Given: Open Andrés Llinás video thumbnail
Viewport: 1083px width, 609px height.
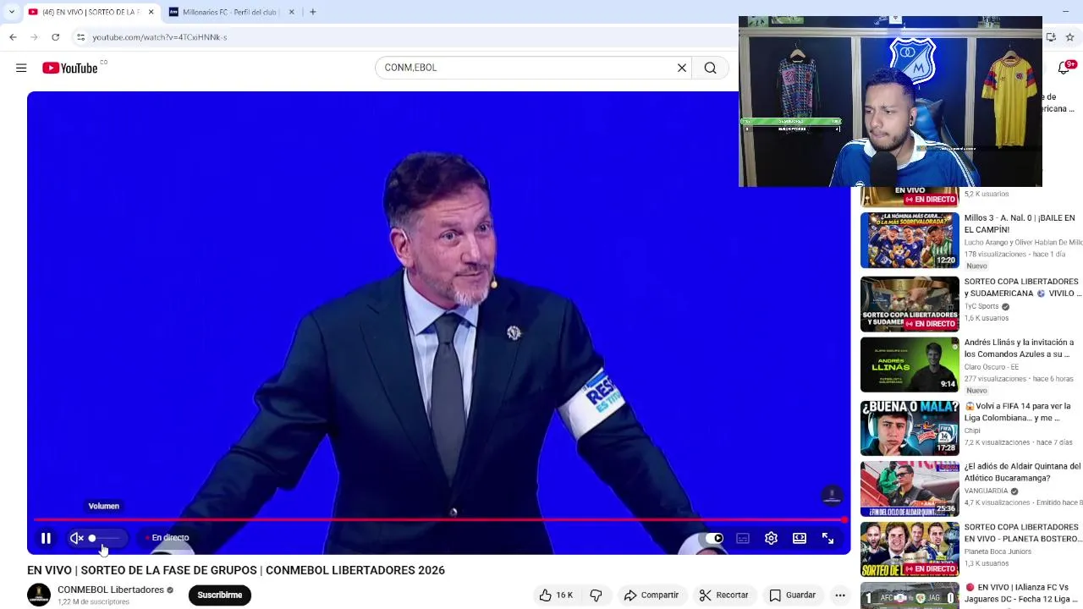Looking at the screenshot, I should click(910, 365).
